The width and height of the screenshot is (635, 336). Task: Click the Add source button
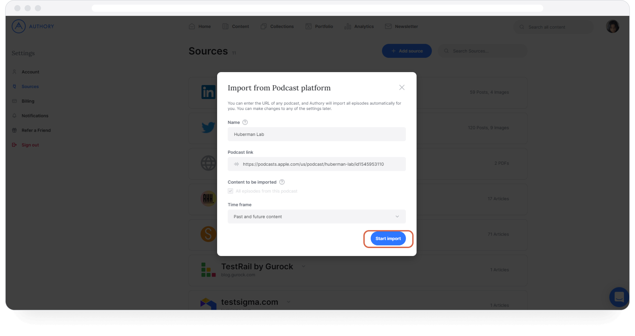pyautogui.click(x=407, y=51)
